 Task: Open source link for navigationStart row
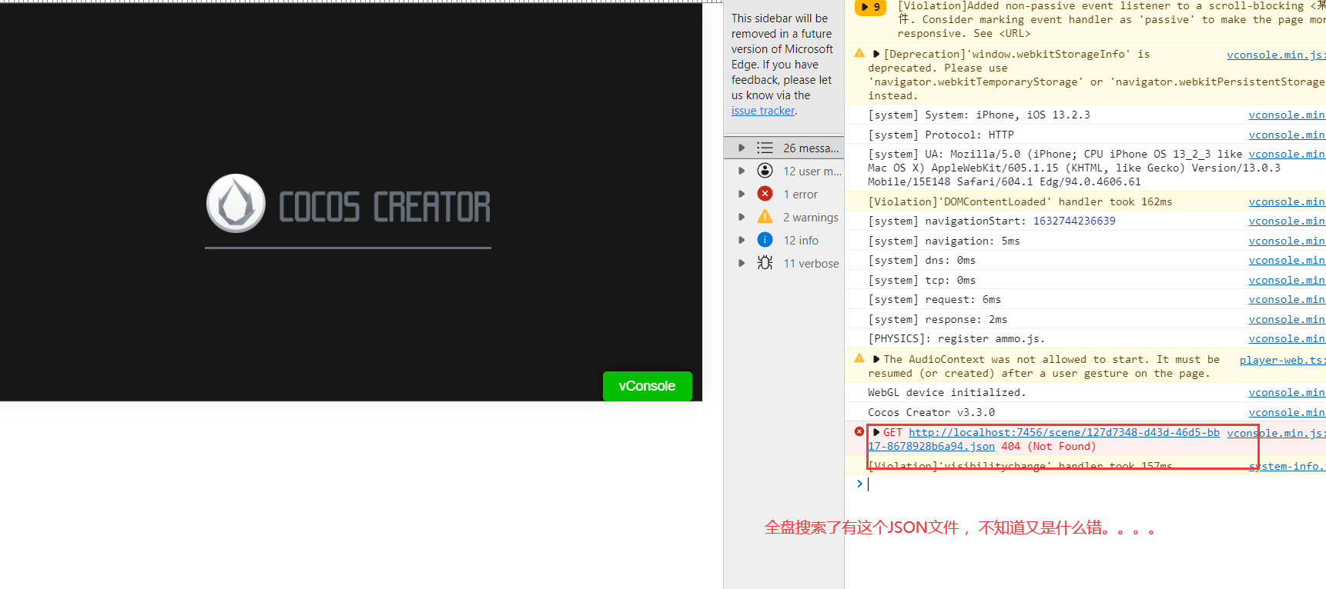click(x=1287, y=221)
